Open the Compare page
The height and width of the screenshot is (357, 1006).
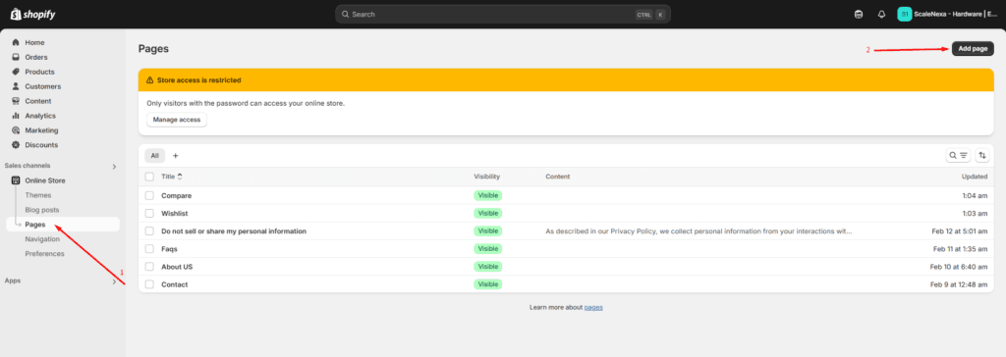pyautogui.click(x=177, y=195)
